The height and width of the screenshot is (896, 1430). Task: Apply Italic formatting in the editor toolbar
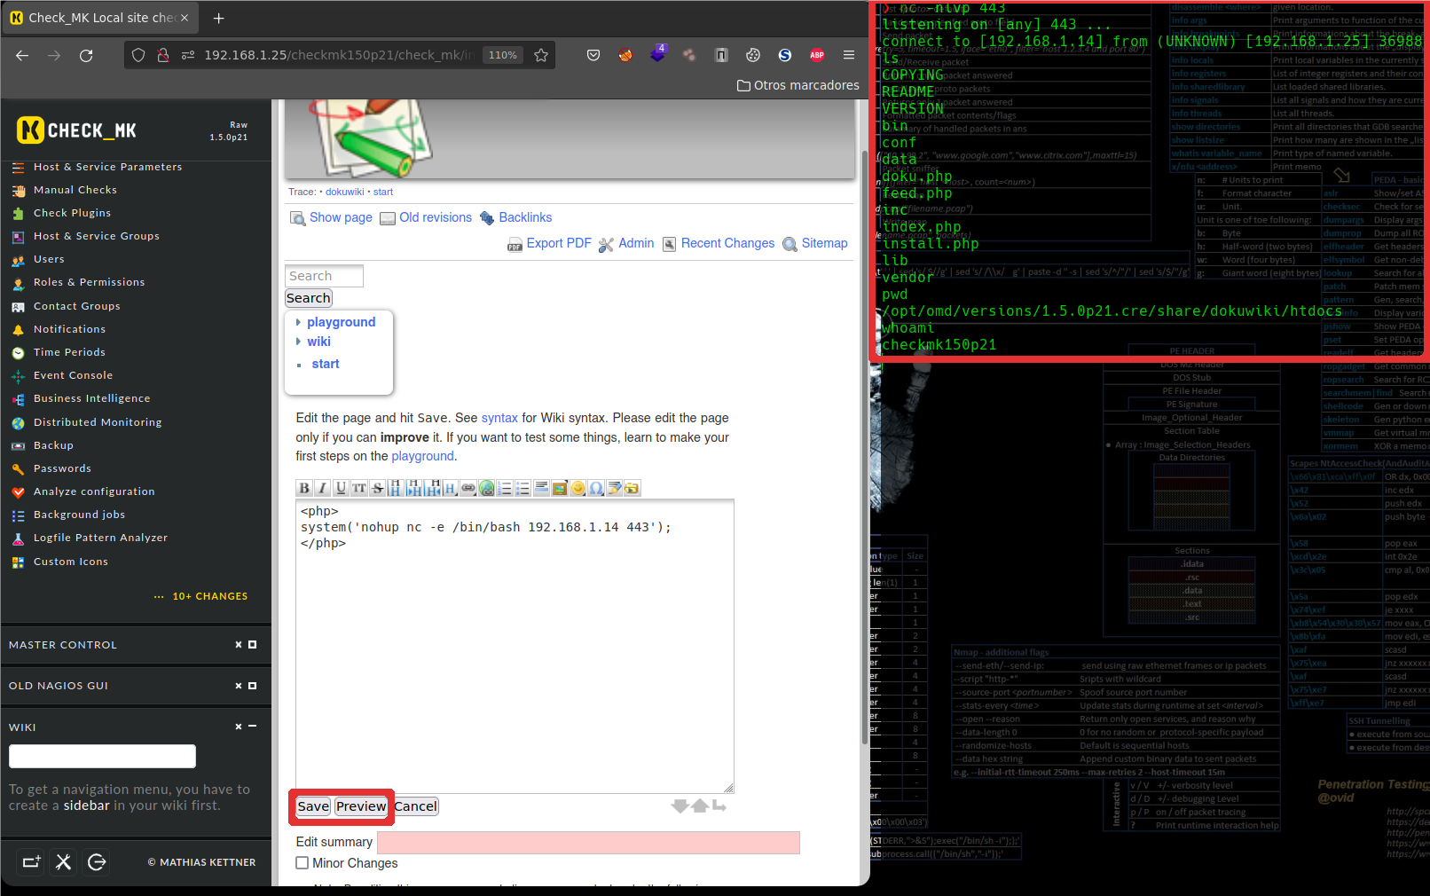[x=322, y=488]
